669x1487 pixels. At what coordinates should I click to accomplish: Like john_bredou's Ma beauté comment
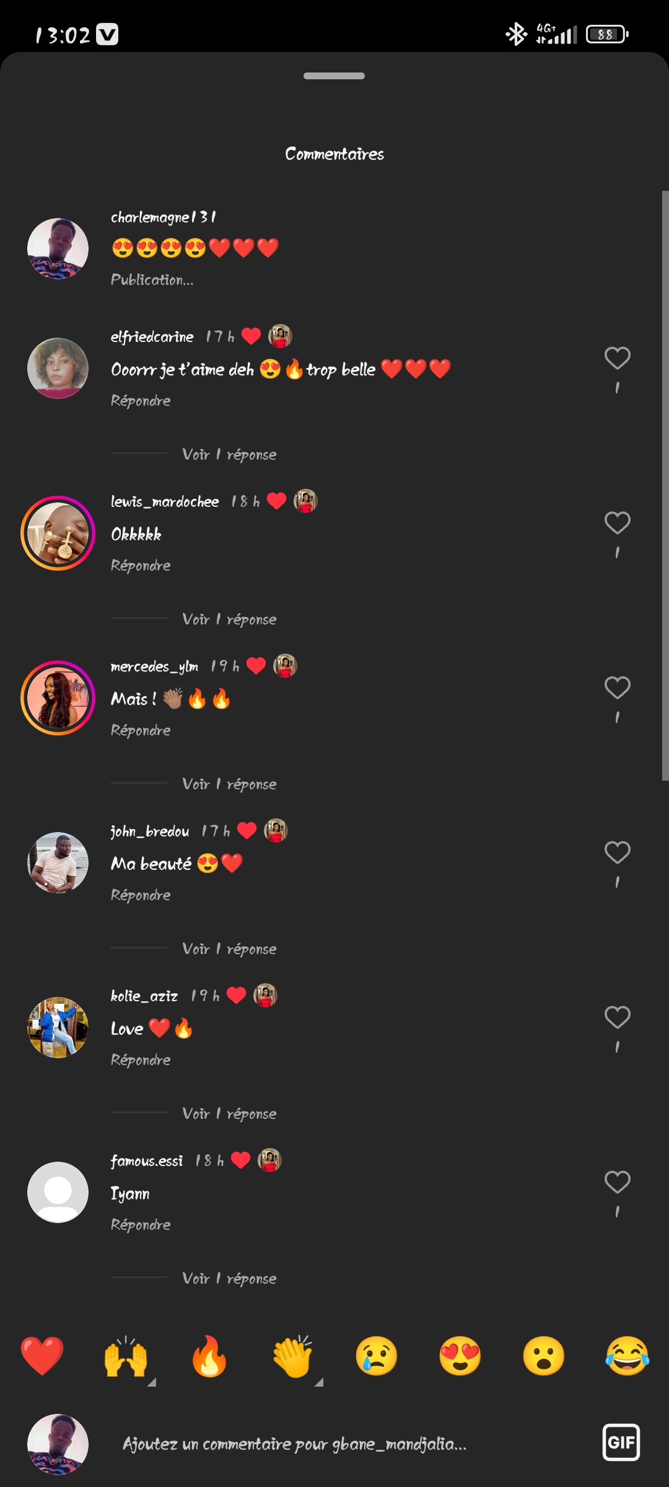tap(617, 853)
